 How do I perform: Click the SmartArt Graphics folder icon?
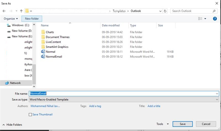(43, 47)
